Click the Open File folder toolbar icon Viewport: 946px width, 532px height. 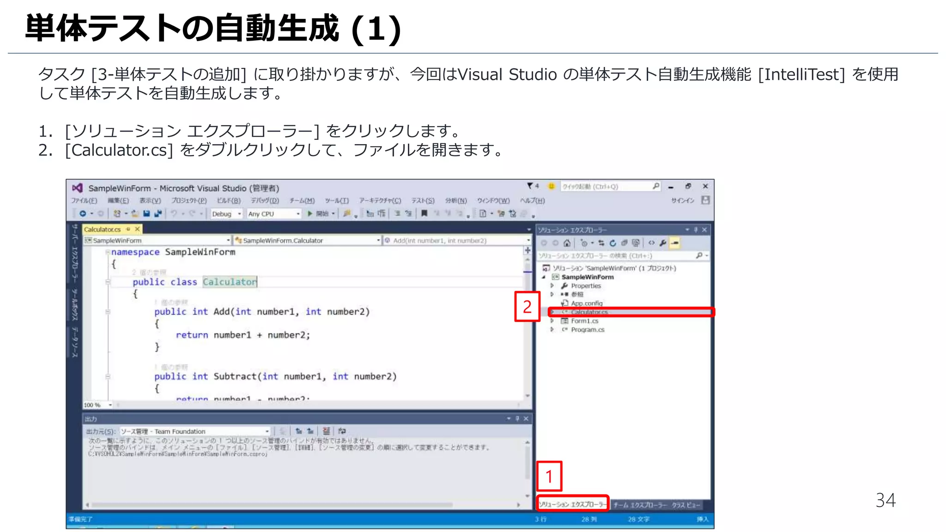coord(135,213)
